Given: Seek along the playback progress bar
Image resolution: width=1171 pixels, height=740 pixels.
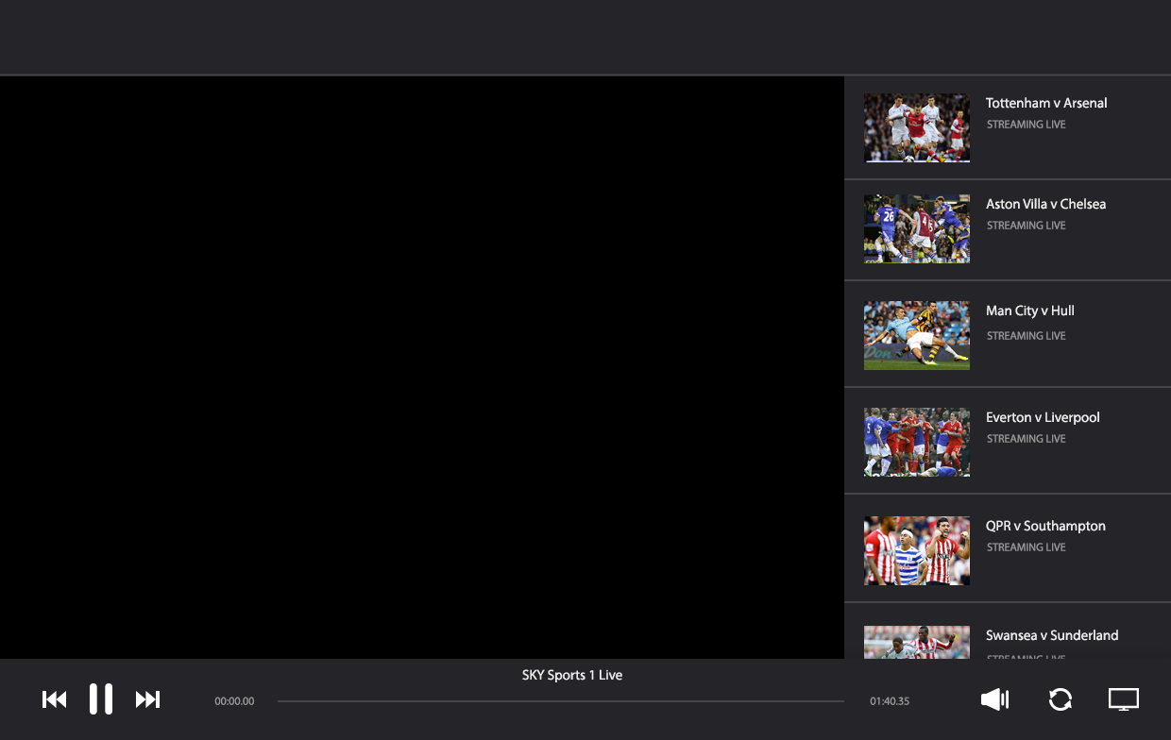Looking at the screenshot, I should (561, 701).
